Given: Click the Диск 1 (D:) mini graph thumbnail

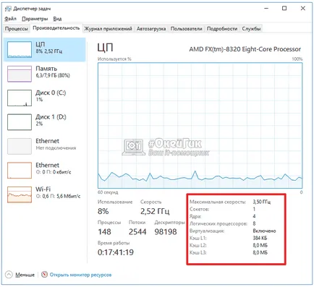Looking at the screenshot, I should point(20,122).
